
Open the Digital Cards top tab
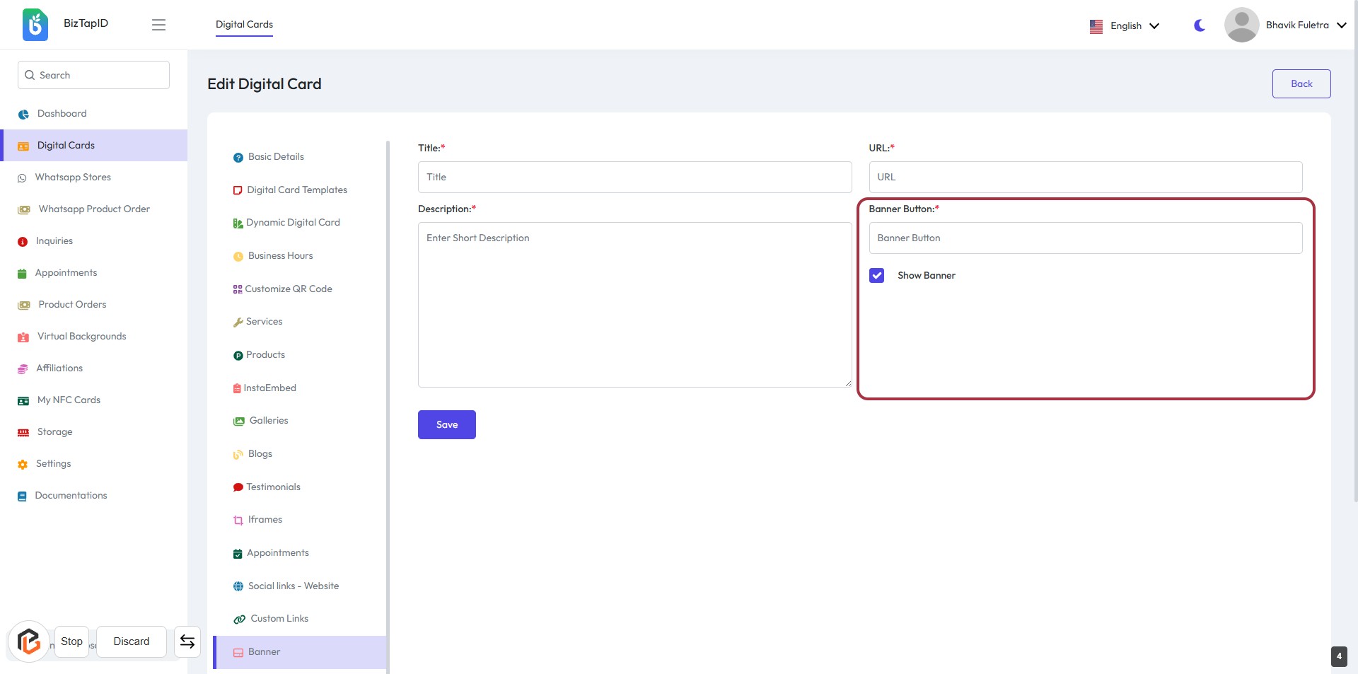(x=244, y=25)
